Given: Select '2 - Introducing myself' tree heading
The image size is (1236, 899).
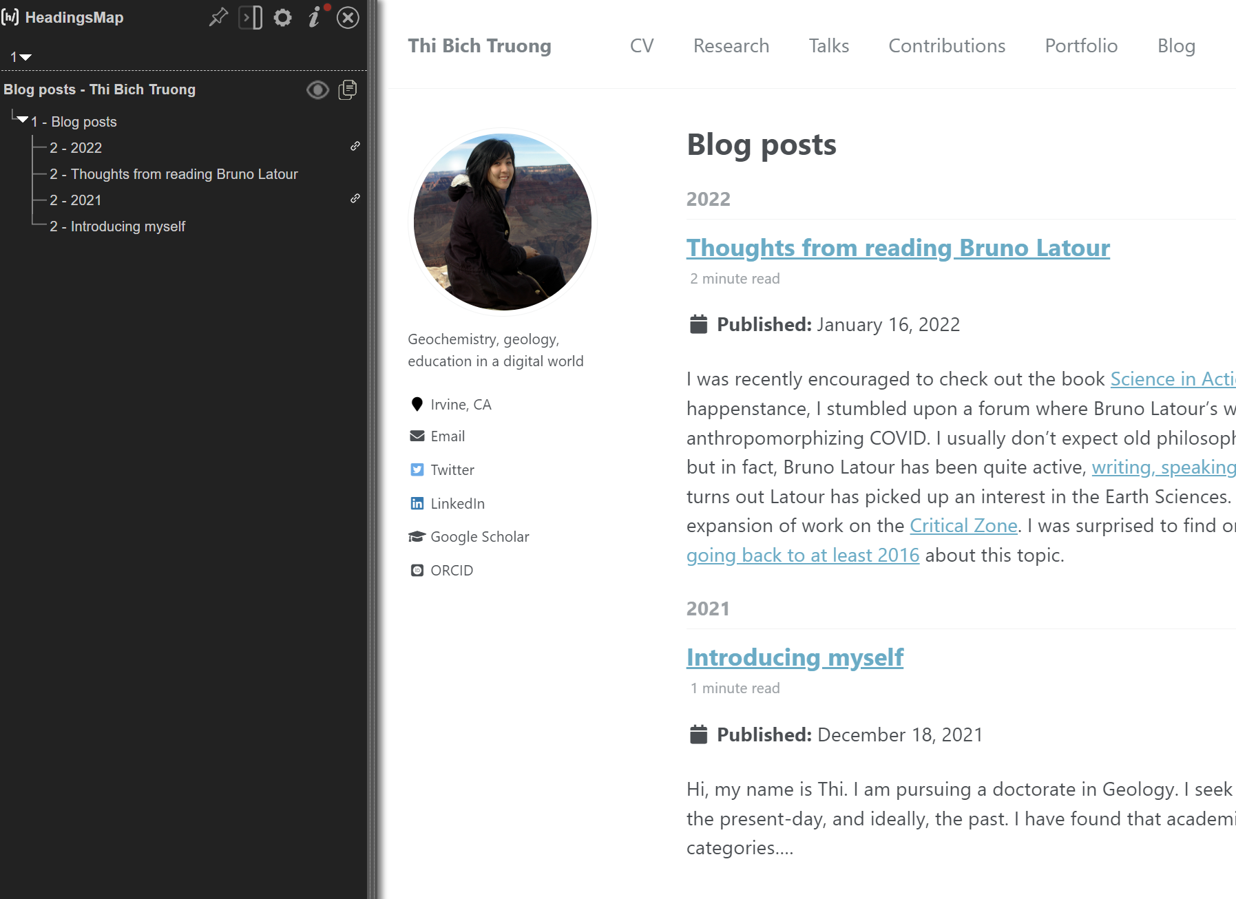Looking at the screenshot, I should point(118,226).
